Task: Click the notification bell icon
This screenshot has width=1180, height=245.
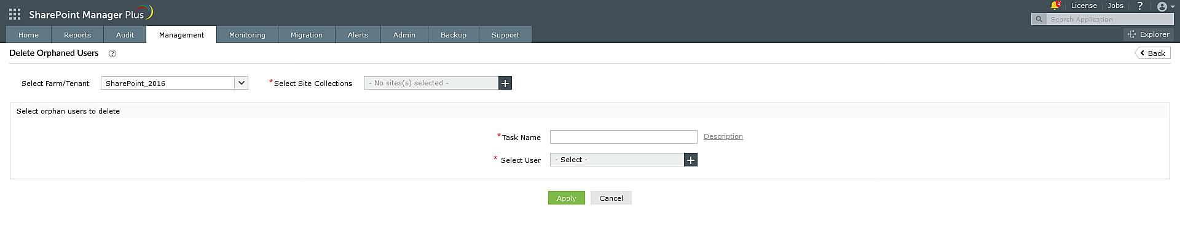Action: tap(1055, 6)
